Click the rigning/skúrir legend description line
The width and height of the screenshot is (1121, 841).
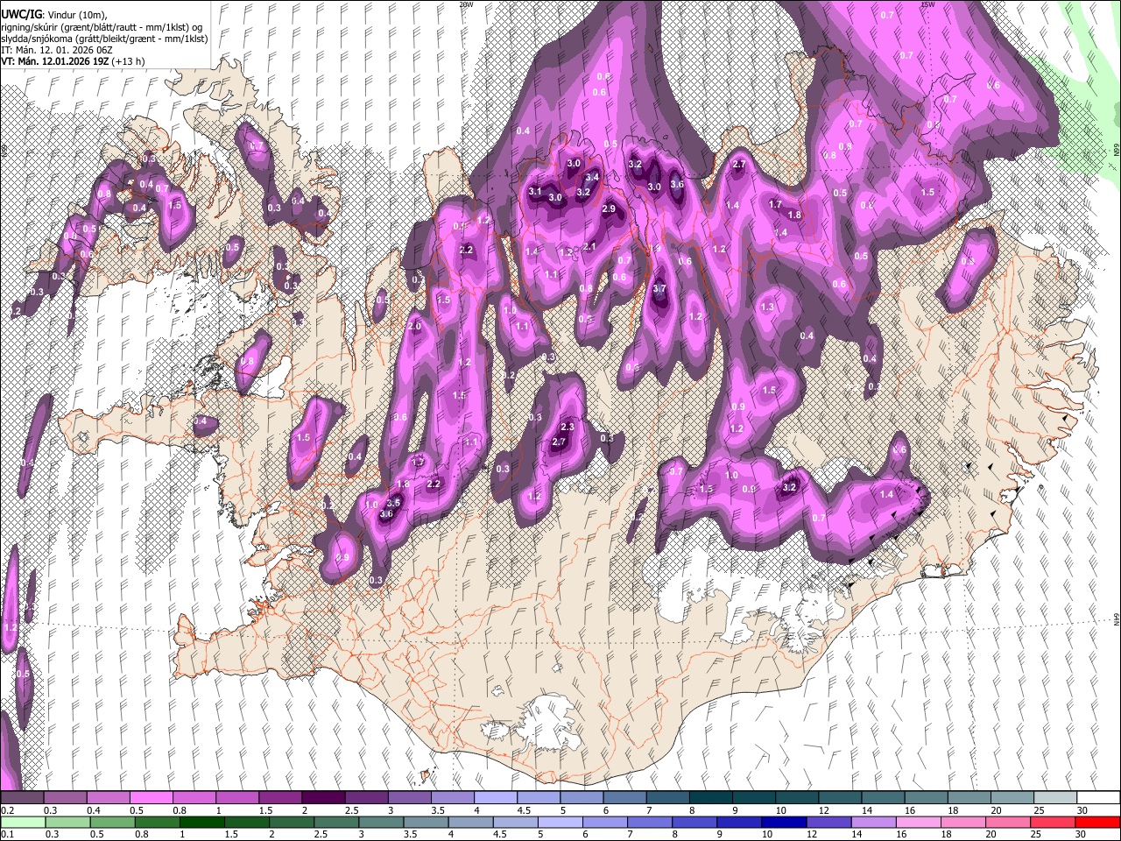click(103, 27)
